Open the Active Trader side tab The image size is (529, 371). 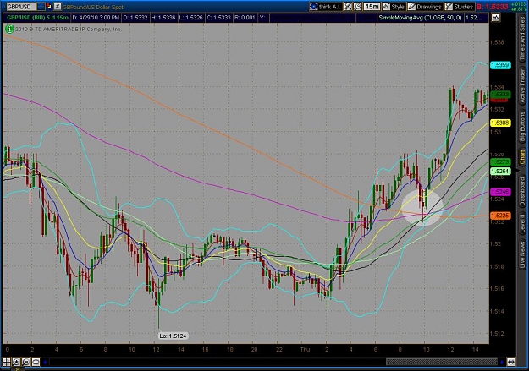522,86
